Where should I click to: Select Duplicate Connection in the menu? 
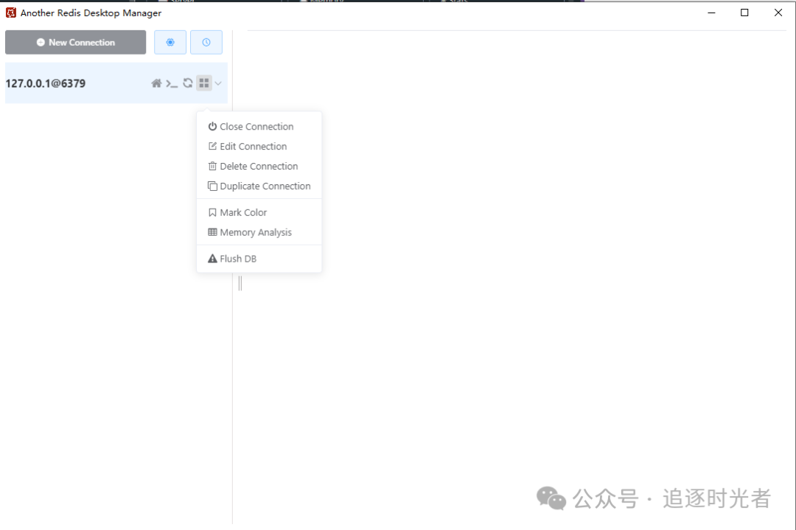[x=259, y=186]
